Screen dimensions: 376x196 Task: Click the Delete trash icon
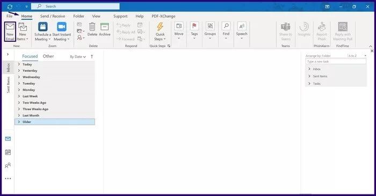(x=92, y=30)
